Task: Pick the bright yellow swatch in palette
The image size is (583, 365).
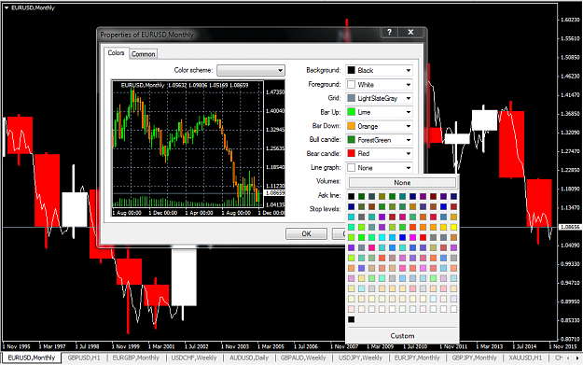Action: tap(453, 227)
